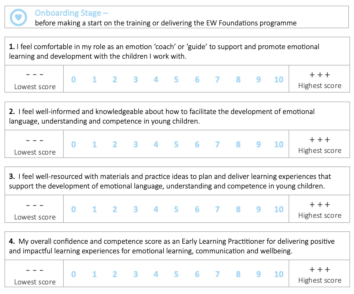The width and height of the screenshot is (354, 294).
Task: Select score 10 for question 1
Action: [279, 80]
